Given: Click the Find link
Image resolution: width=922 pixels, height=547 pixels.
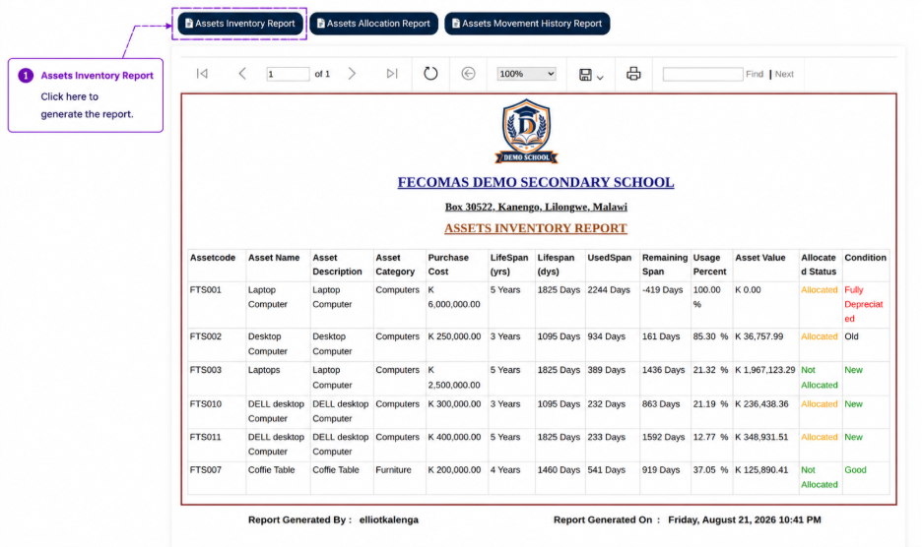Looking at the screenshot, I should pos(755,74).
